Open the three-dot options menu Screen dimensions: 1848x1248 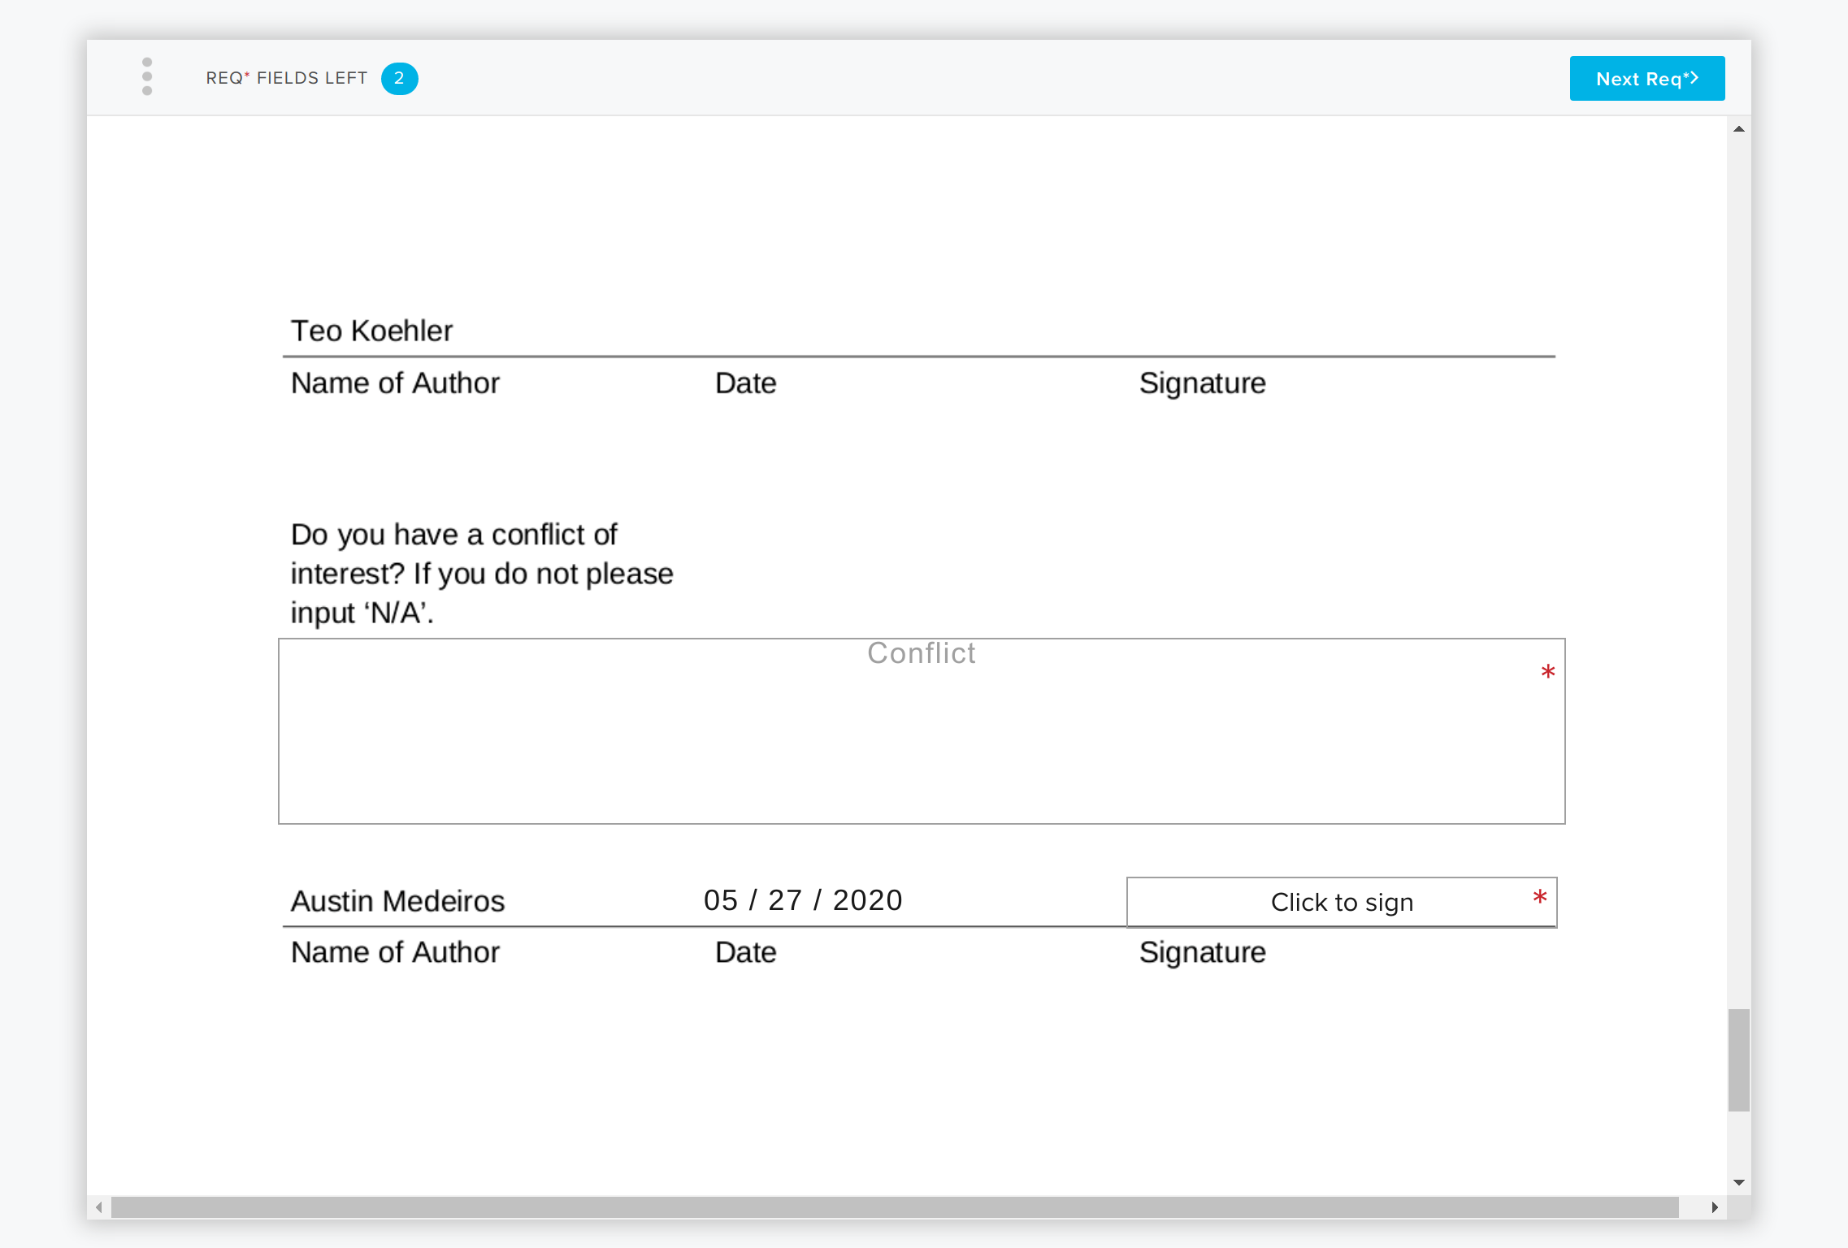click(147, 76)
